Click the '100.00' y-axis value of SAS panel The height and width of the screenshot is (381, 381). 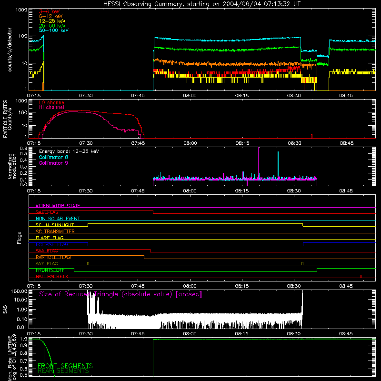pos(19,291)
